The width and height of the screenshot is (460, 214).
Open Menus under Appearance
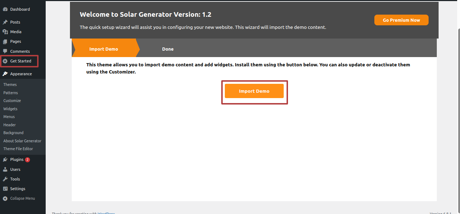[x=9, y=117]
